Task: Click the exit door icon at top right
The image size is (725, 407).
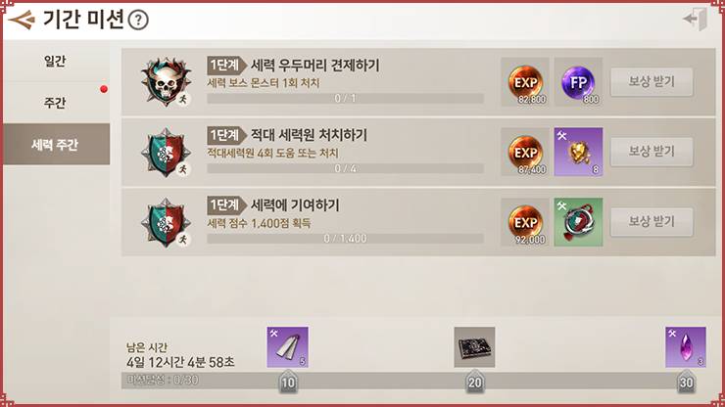Action: pos(696,19)
